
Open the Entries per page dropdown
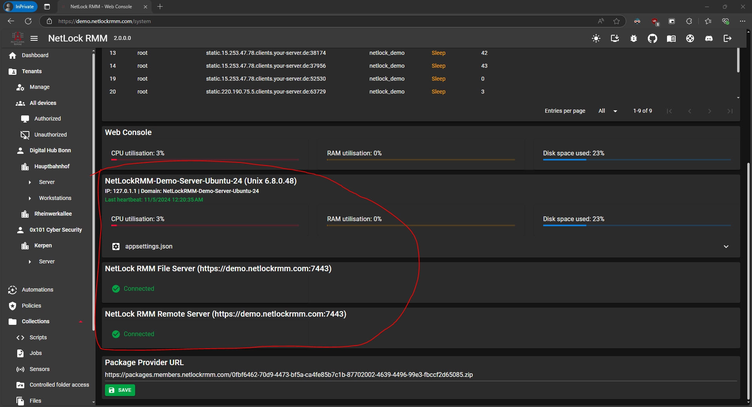607,111
